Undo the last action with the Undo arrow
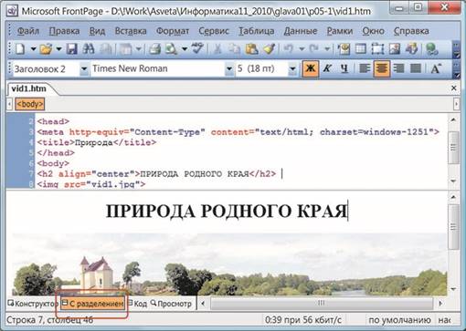Screen dimensions: 466x331 point(289,48)
